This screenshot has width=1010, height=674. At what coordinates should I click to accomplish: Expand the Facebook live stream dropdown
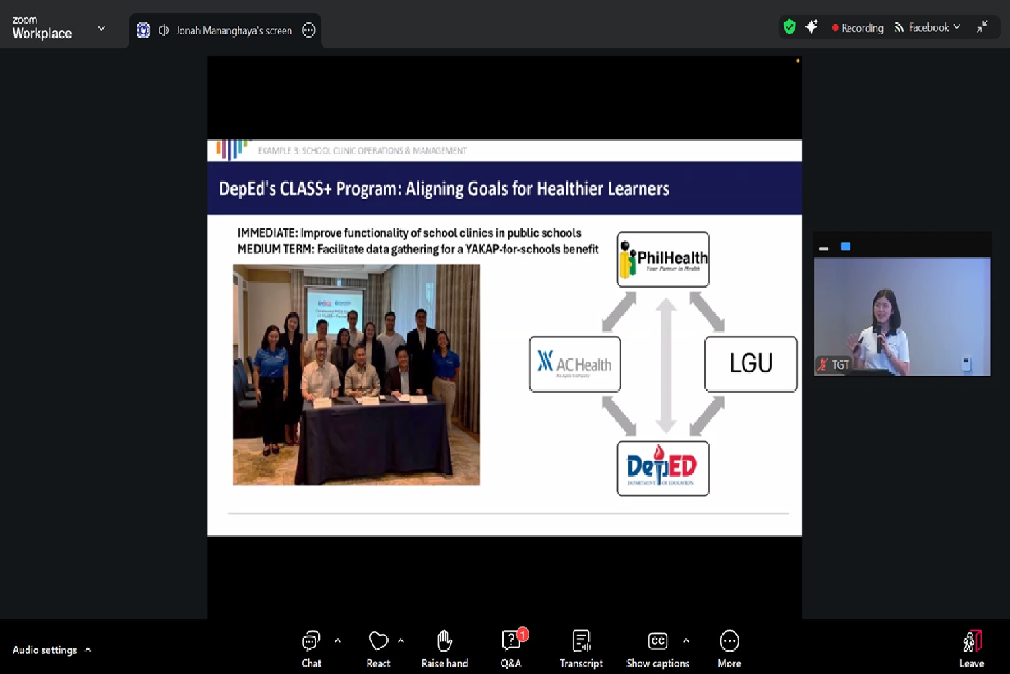click(957, 27)
